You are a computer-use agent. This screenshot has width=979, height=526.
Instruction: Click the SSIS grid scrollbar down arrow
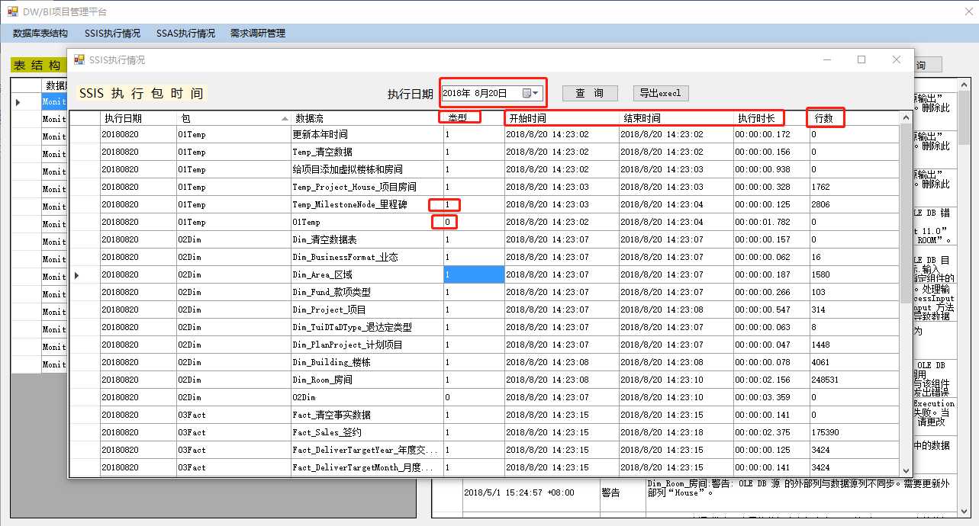point(906,470)
